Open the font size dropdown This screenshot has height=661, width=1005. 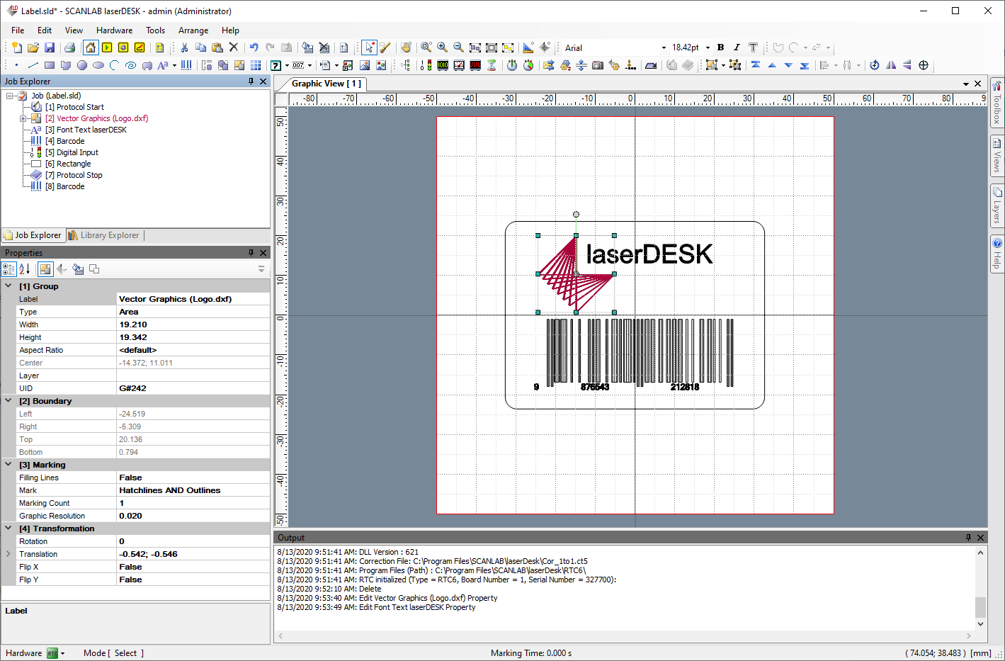click(x=708, y=48)
